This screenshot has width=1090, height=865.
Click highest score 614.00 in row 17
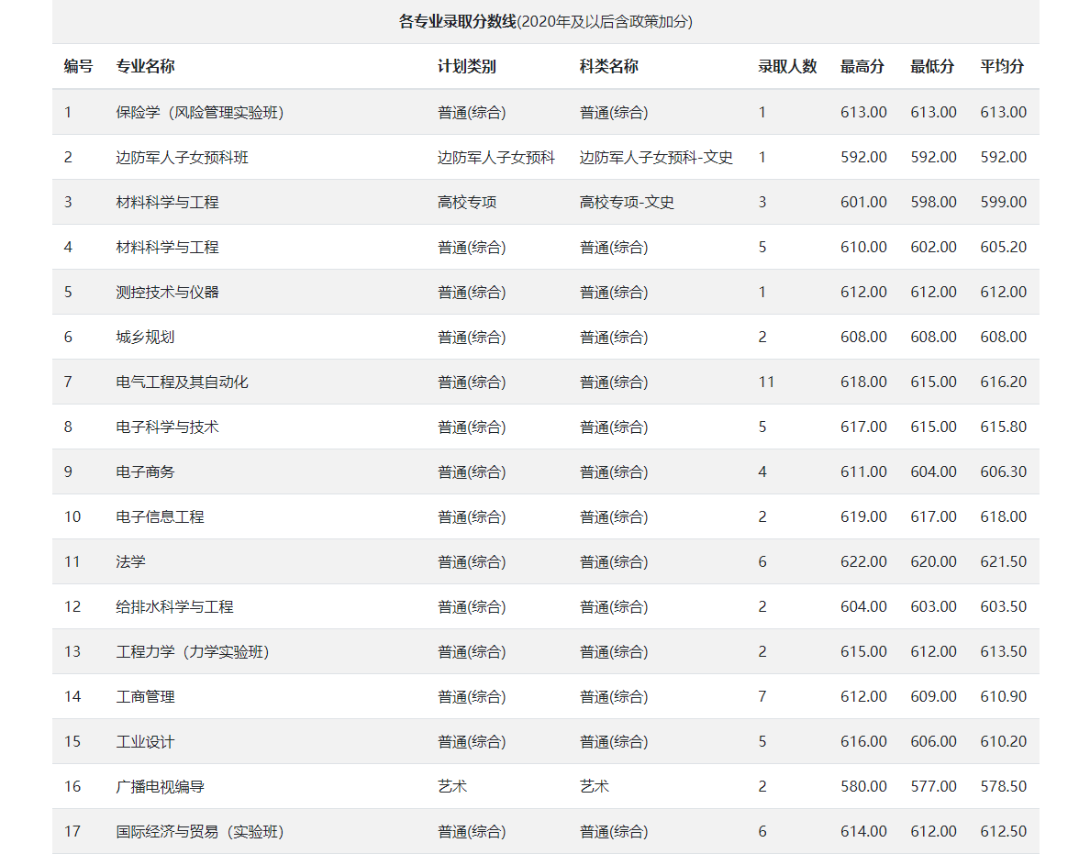pyautogui.click(x=863, y=832)
